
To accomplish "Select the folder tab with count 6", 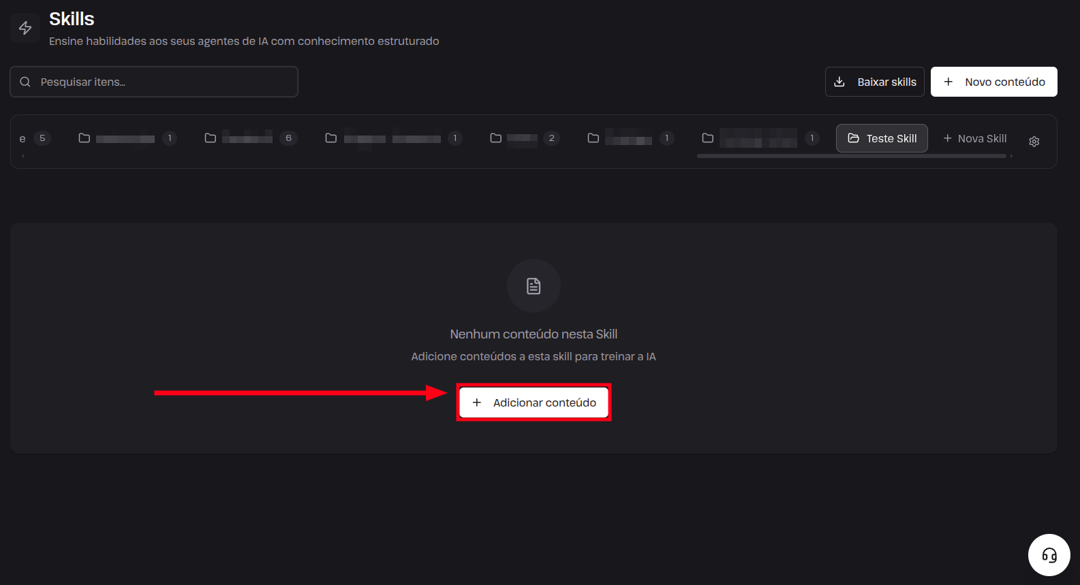I will pos(251,138).
